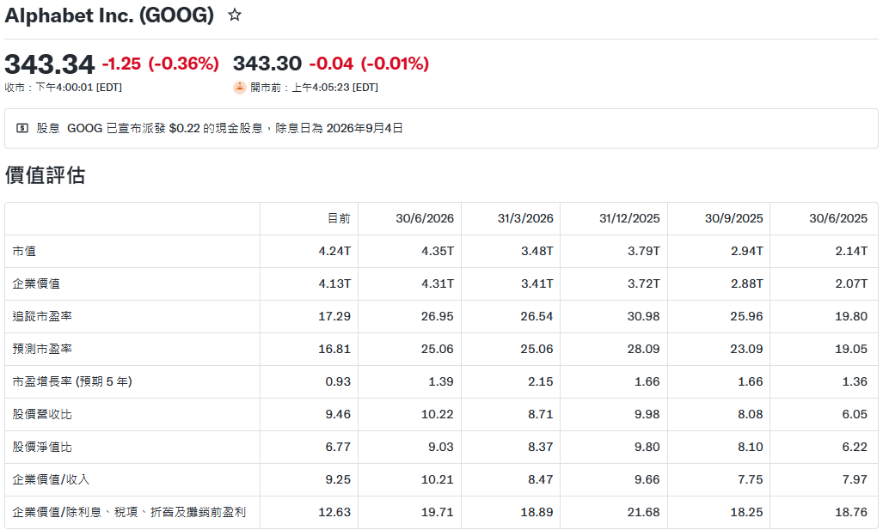Screen dimensions: 883x530
Task: Click the 19.71 EV/EBITDA cell
Action: (x=438, y=512)
